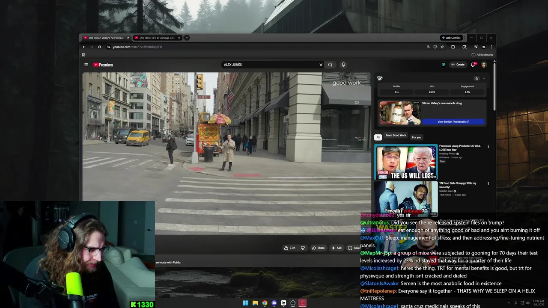Open zoom magnifier icon in address bar
The width and height of the screenshot is (548, 308).
click(x=428, y=47)
